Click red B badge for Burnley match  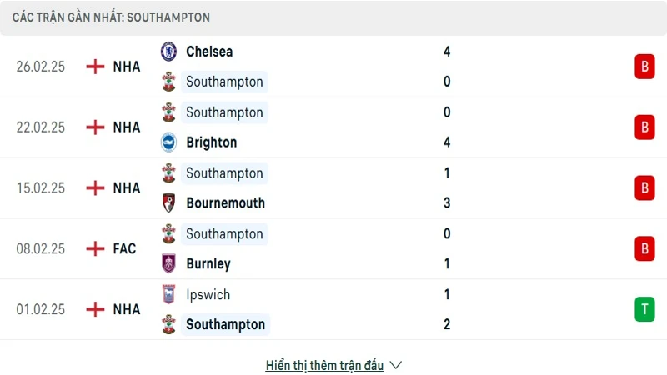[x=644, y=248]
